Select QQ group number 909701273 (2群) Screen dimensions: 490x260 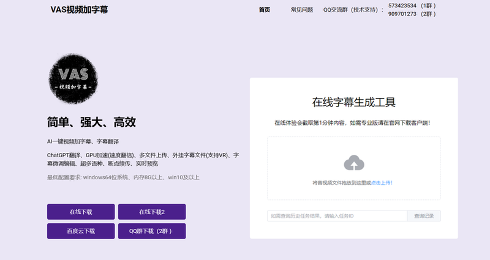coord(412,14)
